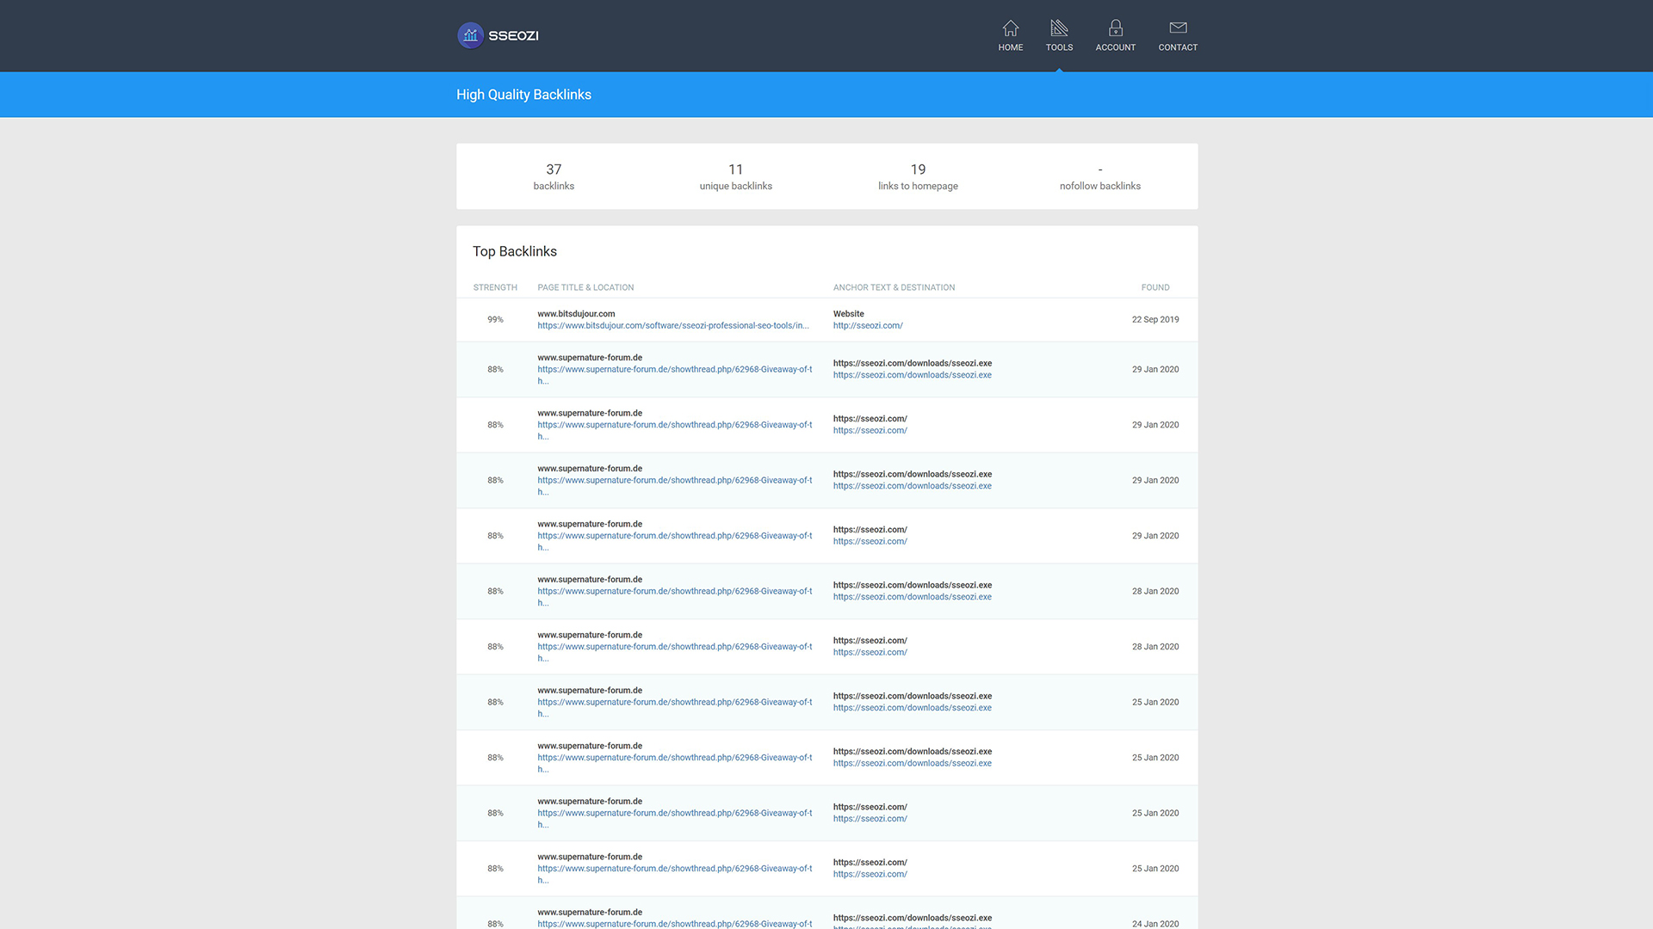Click sseozi.exe destination link dated 28 Jan 2020
1653x929 pixels.
point(913,597)
